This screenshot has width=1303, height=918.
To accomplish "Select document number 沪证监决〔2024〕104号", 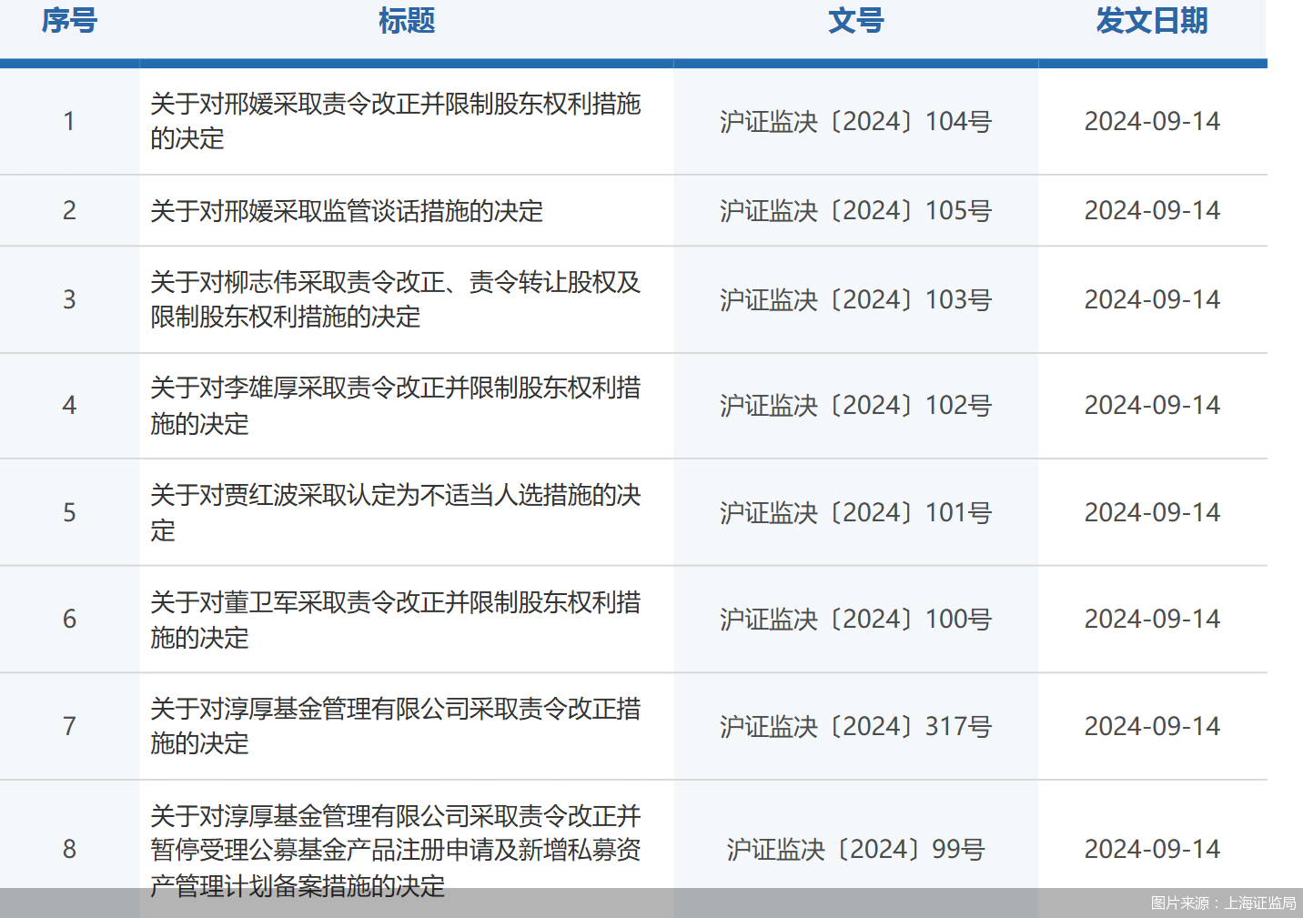I will (855, 122).
